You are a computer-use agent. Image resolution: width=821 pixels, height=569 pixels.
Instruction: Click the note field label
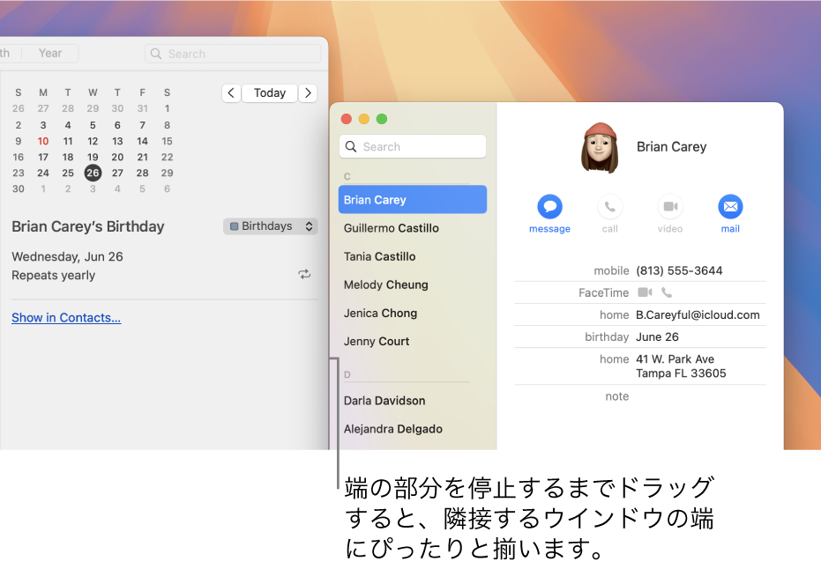point(616,396)
